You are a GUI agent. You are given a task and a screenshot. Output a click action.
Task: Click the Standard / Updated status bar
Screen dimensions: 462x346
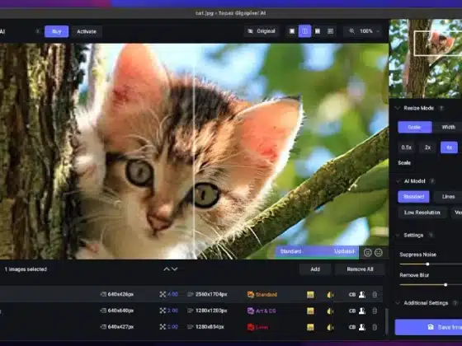pos(317,251)
